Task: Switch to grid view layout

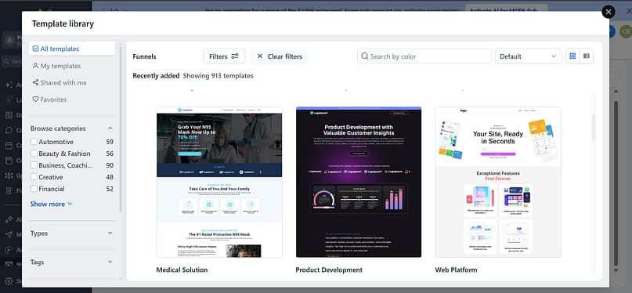Action: click(x=572, y=56)
